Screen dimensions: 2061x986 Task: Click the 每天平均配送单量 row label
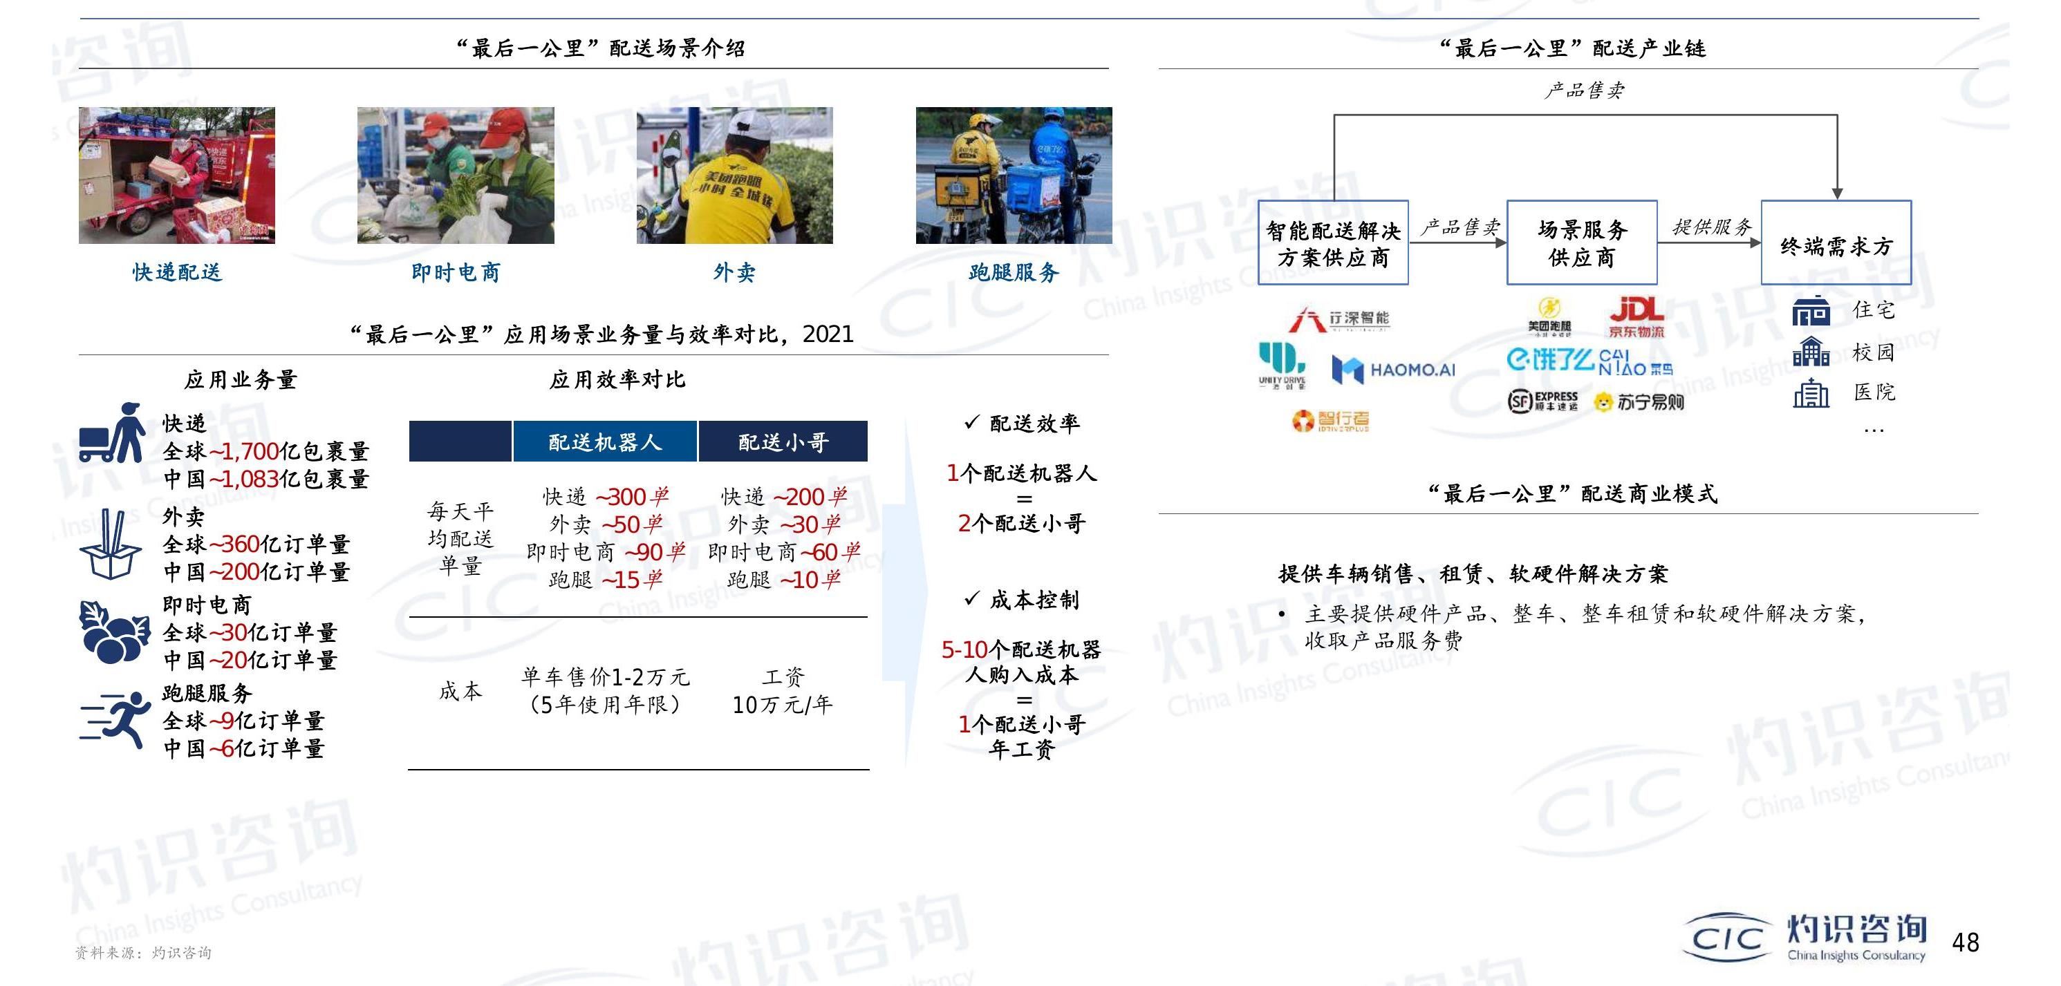click(460, 538)
